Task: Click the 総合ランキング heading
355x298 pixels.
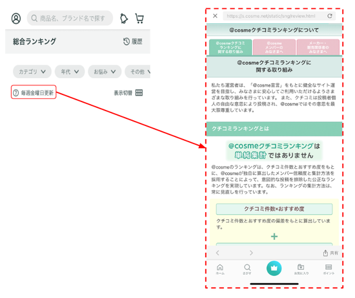Action: coord(34,41)
